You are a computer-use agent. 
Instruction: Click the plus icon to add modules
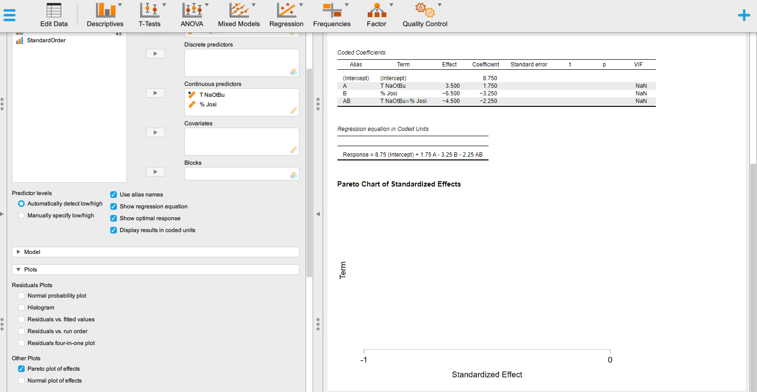tap(744, 16)
